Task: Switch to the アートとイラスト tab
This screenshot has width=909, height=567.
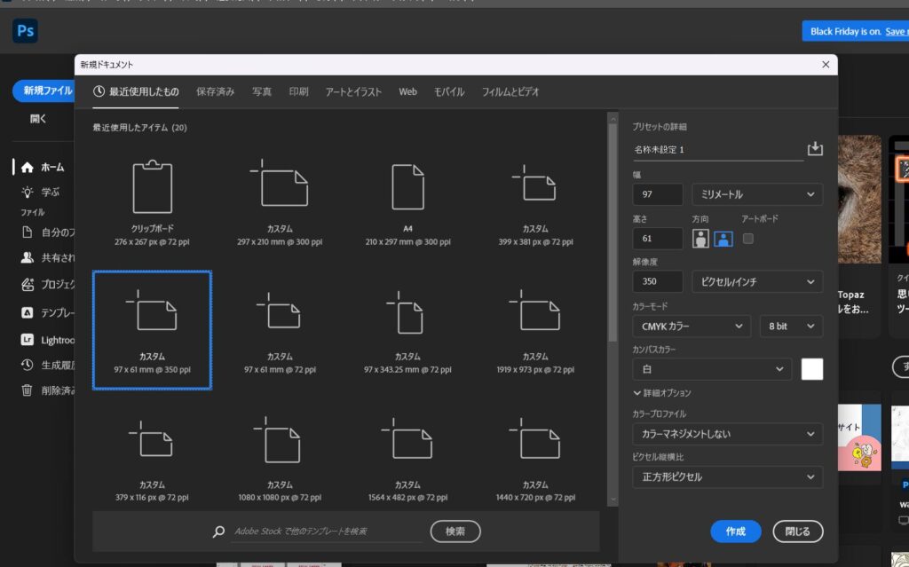Action: tap(353, 92)
